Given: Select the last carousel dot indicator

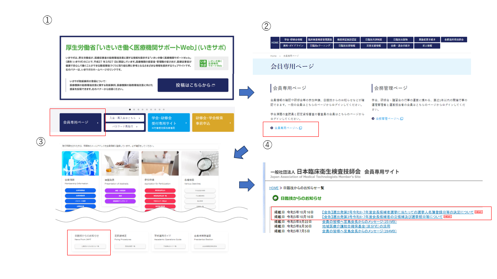Looking at the screenshot, I should [164, 110].
